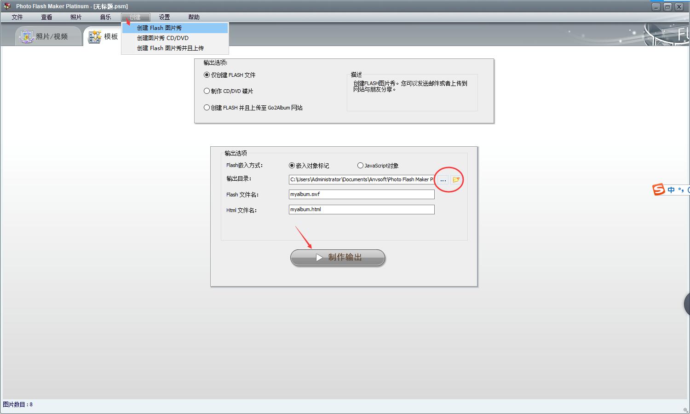This screenshot has width=690, height=414.
Task: Open output folder with yellow folder icon
Action: coord(456,180)
